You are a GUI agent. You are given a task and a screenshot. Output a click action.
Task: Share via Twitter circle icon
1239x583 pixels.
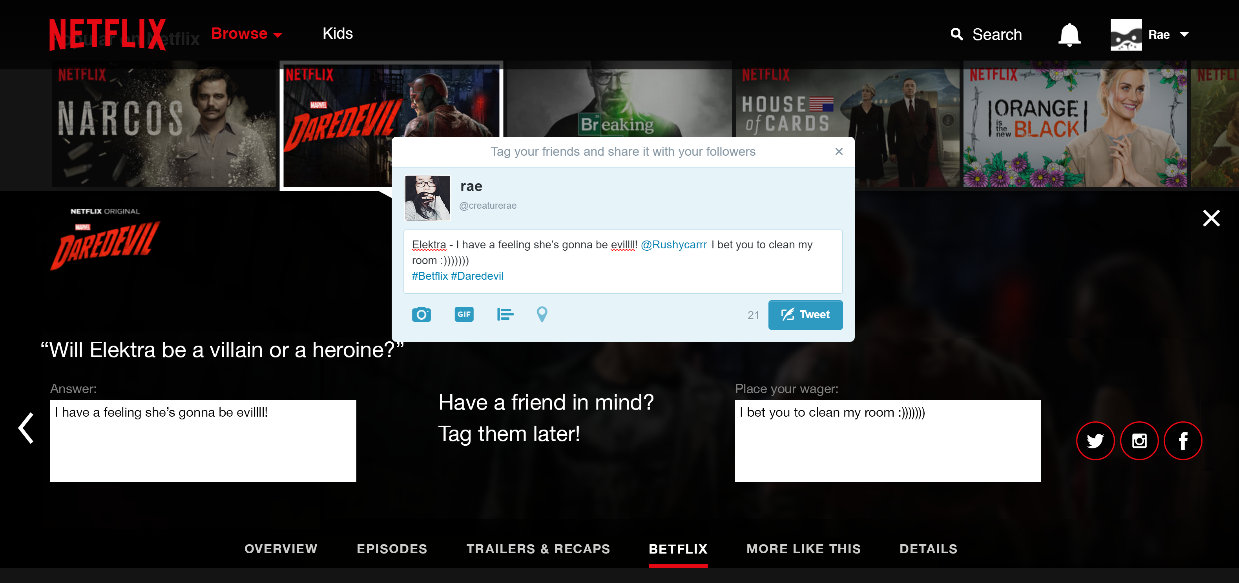pyautogui.click(x=1095, y=441)
